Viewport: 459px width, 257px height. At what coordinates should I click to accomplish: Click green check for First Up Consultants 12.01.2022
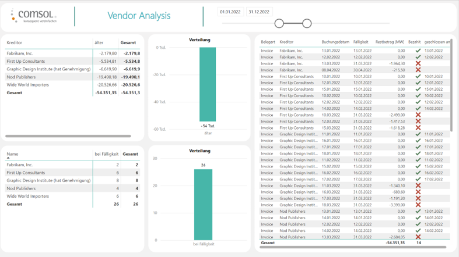(418, 83)
